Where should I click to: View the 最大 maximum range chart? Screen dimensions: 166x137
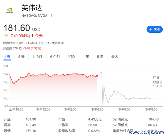[115, 57]
